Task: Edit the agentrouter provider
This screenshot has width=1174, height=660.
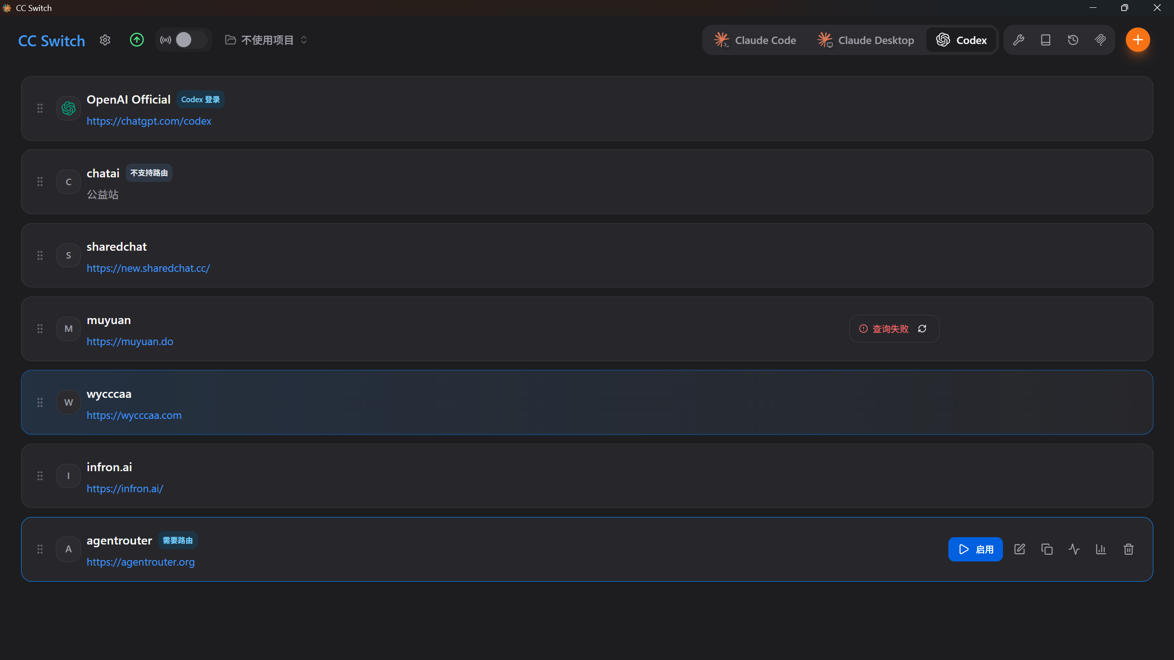Action: tap(1019, 549)
